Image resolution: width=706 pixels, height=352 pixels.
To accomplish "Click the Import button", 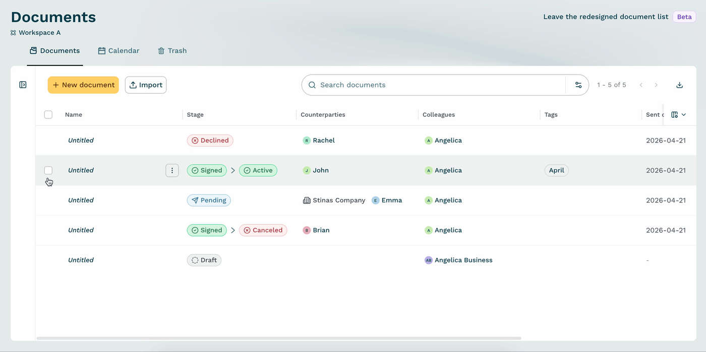I will (x=146, y=85).
